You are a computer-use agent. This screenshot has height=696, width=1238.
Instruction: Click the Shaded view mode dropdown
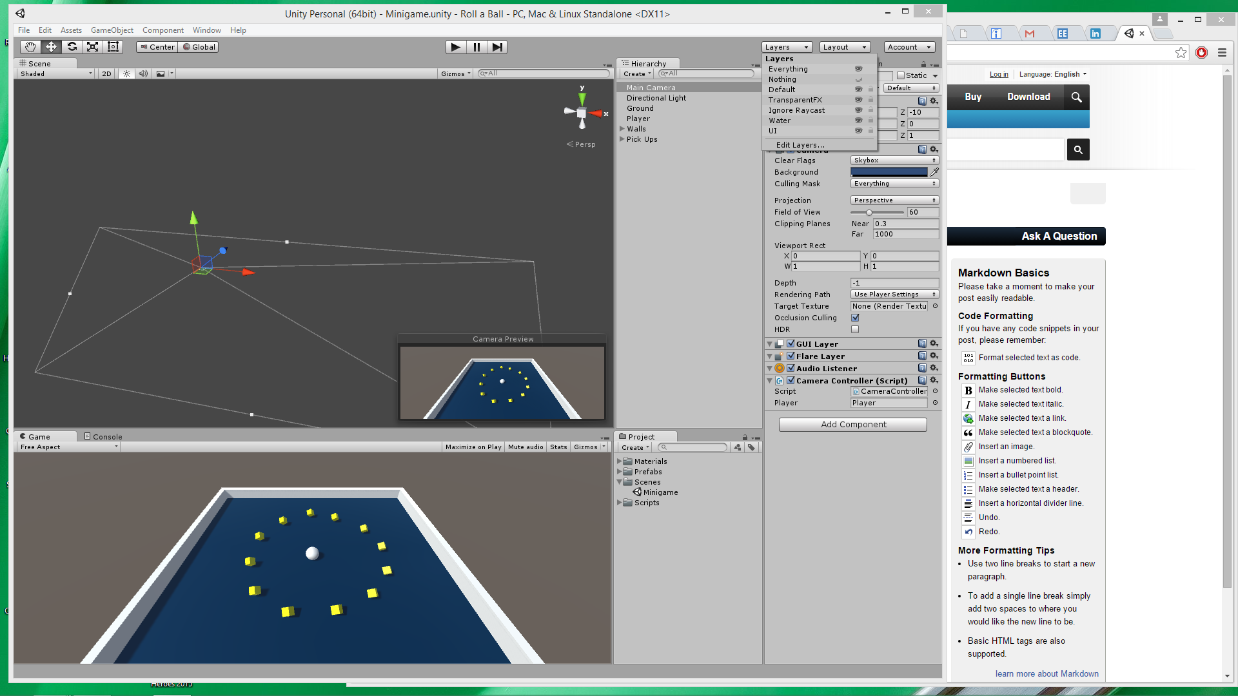(54, 73)
